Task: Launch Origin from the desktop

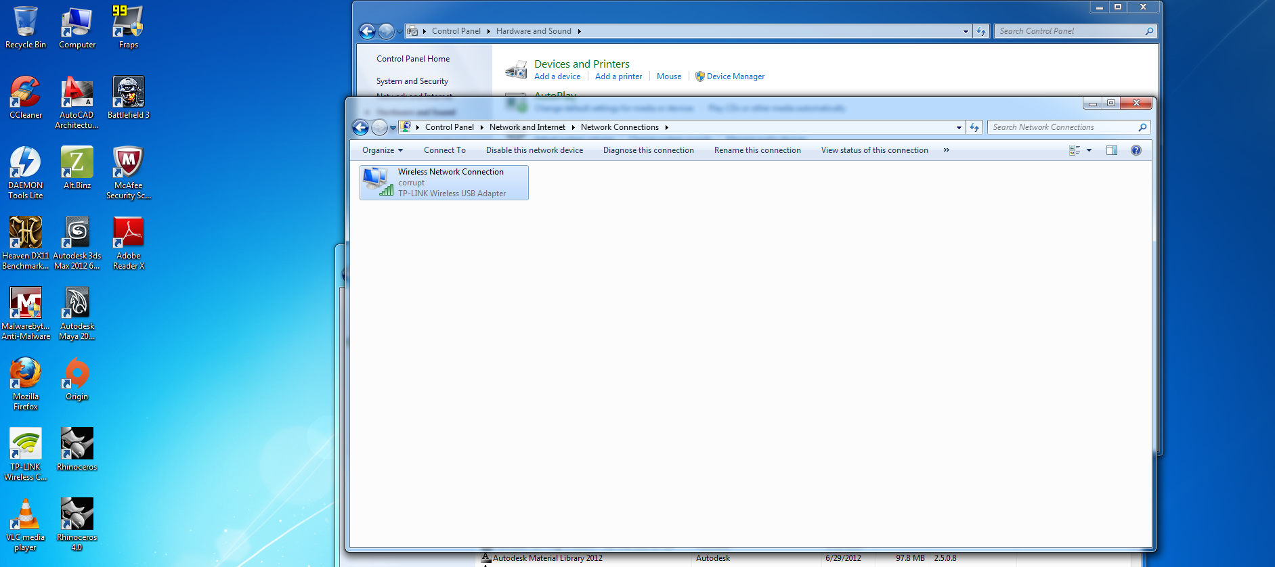Action: [77, 380]
